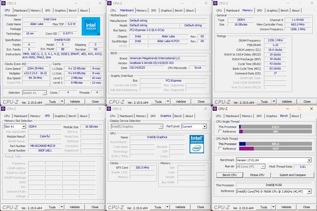The height and width of the screenshot is (211, 317).
Task: Switch to the About tab in the Bench window
Action: coord(295,116)
